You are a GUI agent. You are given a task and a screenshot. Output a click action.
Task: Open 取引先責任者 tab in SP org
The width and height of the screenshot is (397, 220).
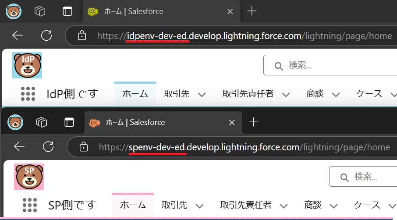click(x=245, y=205)
